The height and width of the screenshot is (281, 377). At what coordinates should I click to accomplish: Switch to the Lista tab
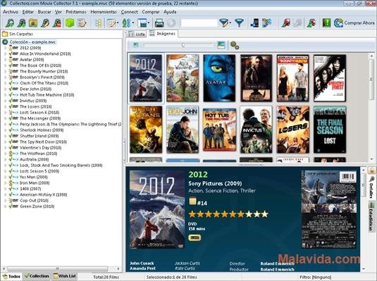137,34
